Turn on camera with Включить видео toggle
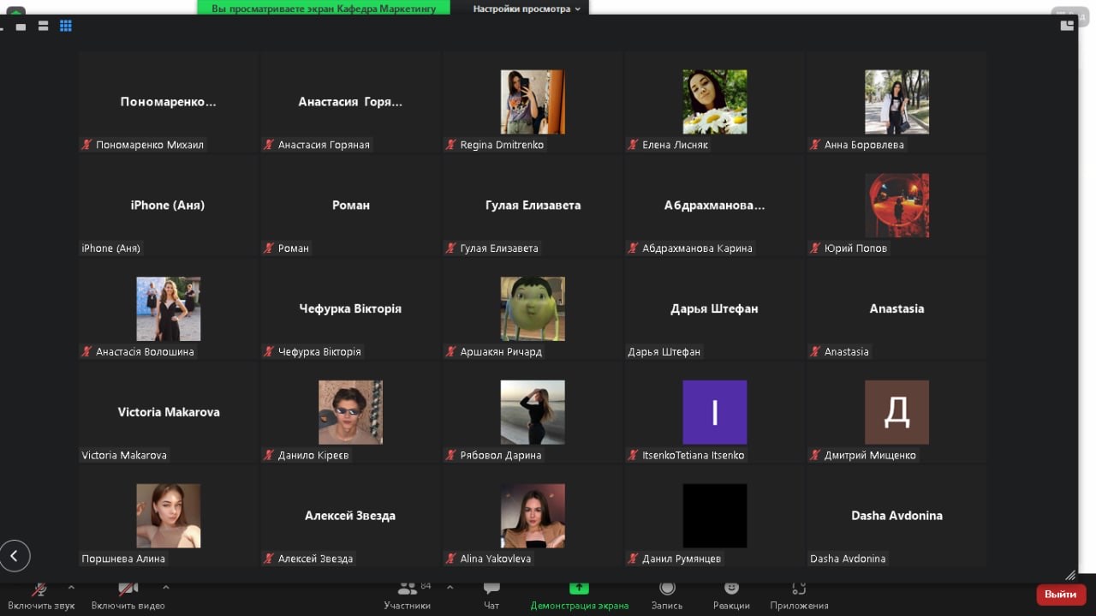Viewport: 1096px width, 616px height. point(128,595)
